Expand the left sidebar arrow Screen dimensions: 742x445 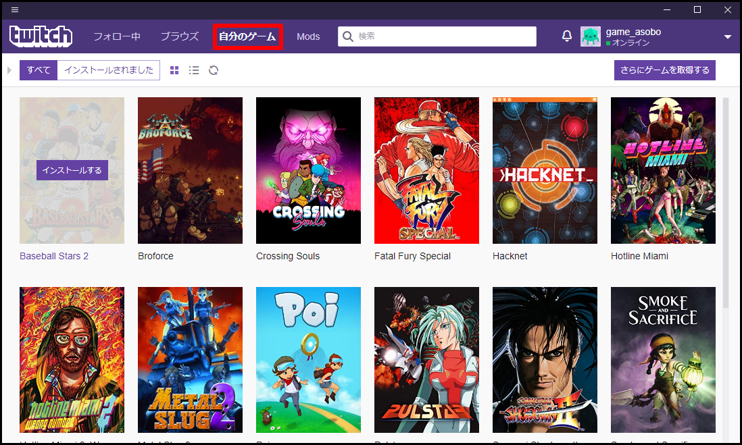[9, 70]
